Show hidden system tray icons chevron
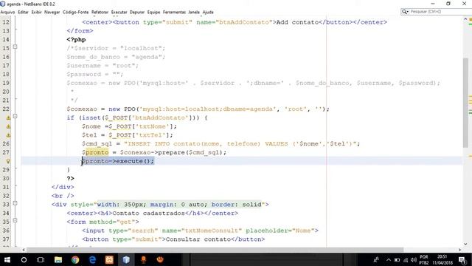The image size is (472, 266). point(389,259)
